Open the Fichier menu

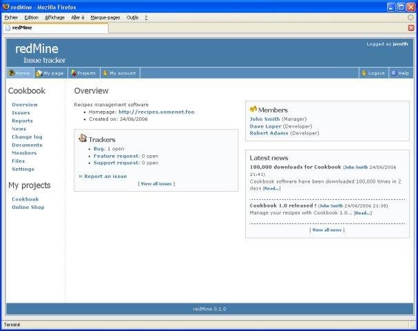click(x=11, y=17)
